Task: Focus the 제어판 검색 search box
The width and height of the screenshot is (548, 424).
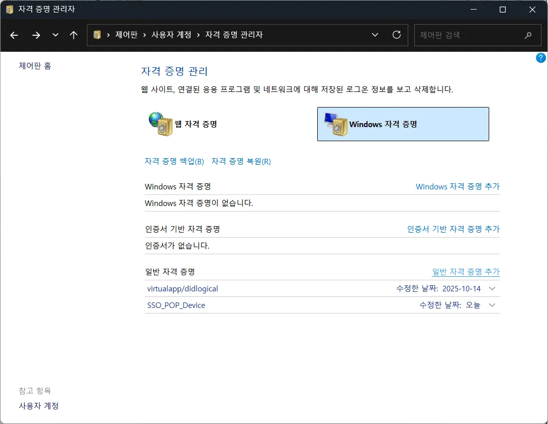Action: point(478,35)
